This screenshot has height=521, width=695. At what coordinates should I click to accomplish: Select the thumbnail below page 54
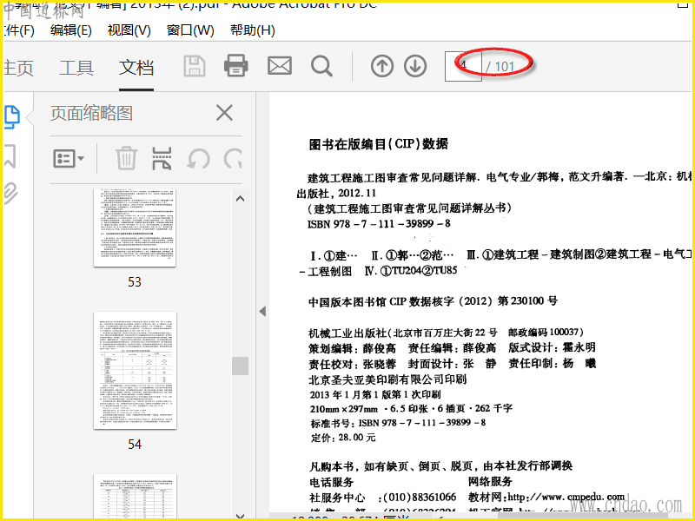[x=135, y=496]
